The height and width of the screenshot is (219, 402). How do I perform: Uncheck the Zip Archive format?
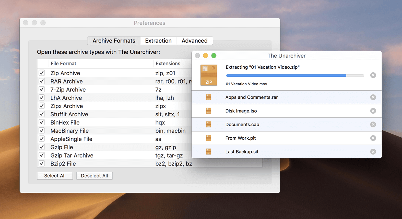(x=42, y=73)
